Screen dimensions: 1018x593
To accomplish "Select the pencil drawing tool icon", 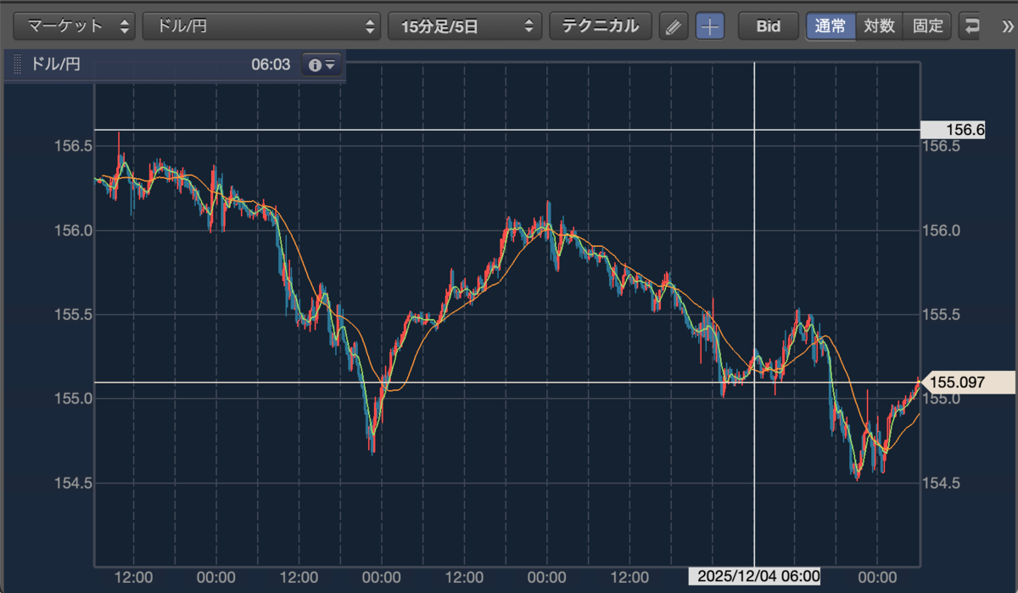I will coord(674,26).
